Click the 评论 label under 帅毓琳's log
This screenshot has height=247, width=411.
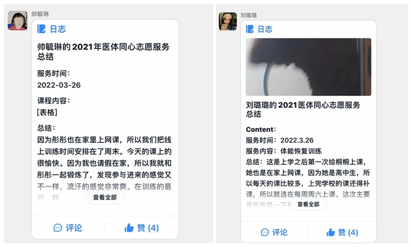click(74, 228)
